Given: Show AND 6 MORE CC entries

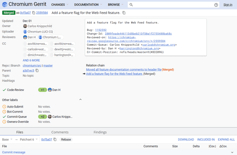Looking at the screenshot, I should [31, 60].
